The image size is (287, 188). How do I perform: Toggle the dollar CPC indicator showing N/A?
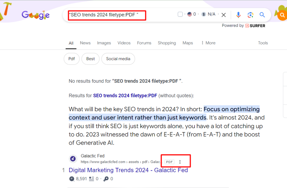[x=203, y=14]
